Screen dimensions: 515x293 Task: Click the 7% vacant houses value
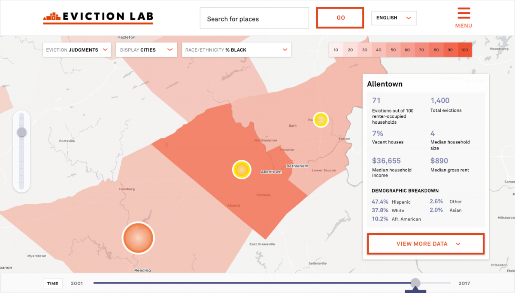coord(377,133)
